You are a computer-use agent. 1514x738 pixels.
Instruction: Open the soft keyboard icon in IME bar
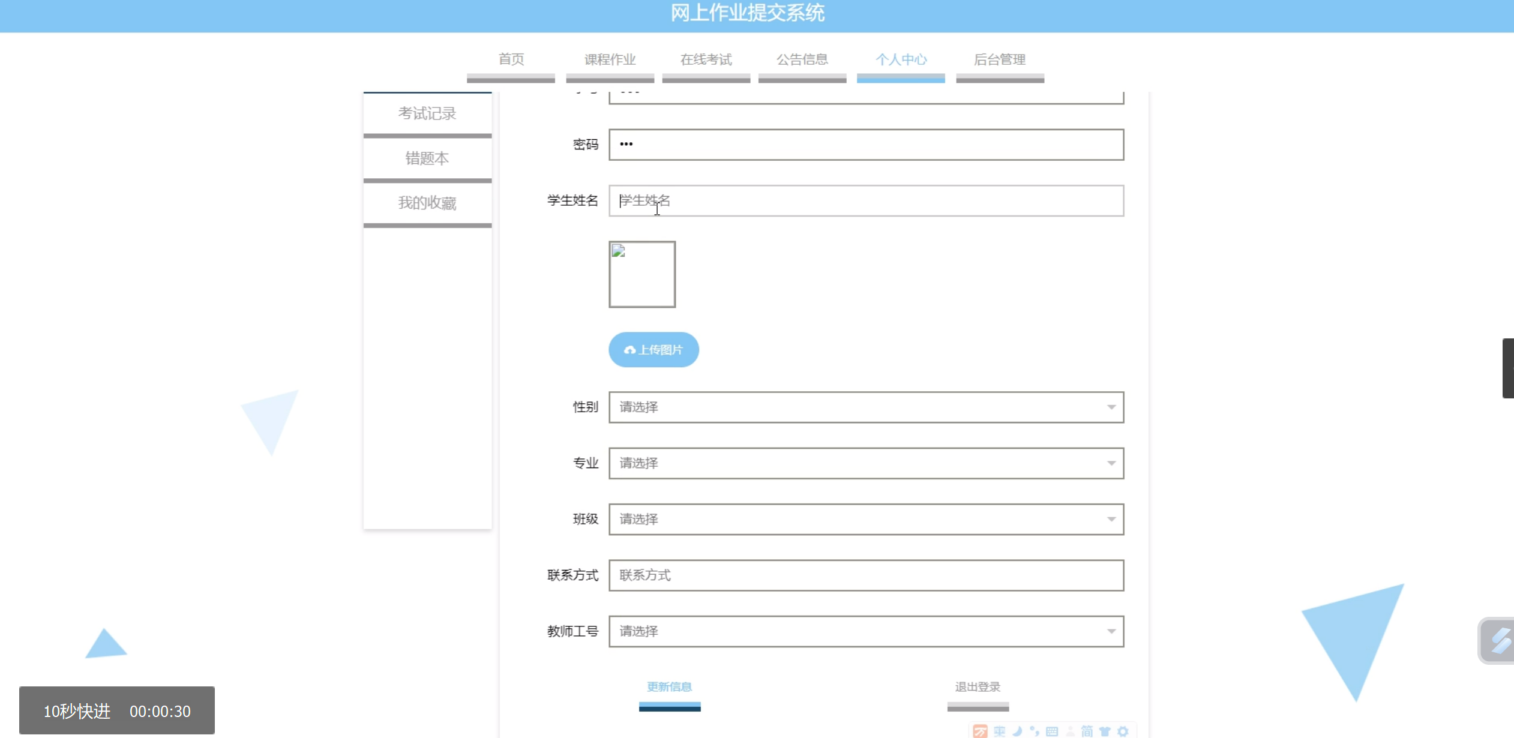[x=1052, y=731]
